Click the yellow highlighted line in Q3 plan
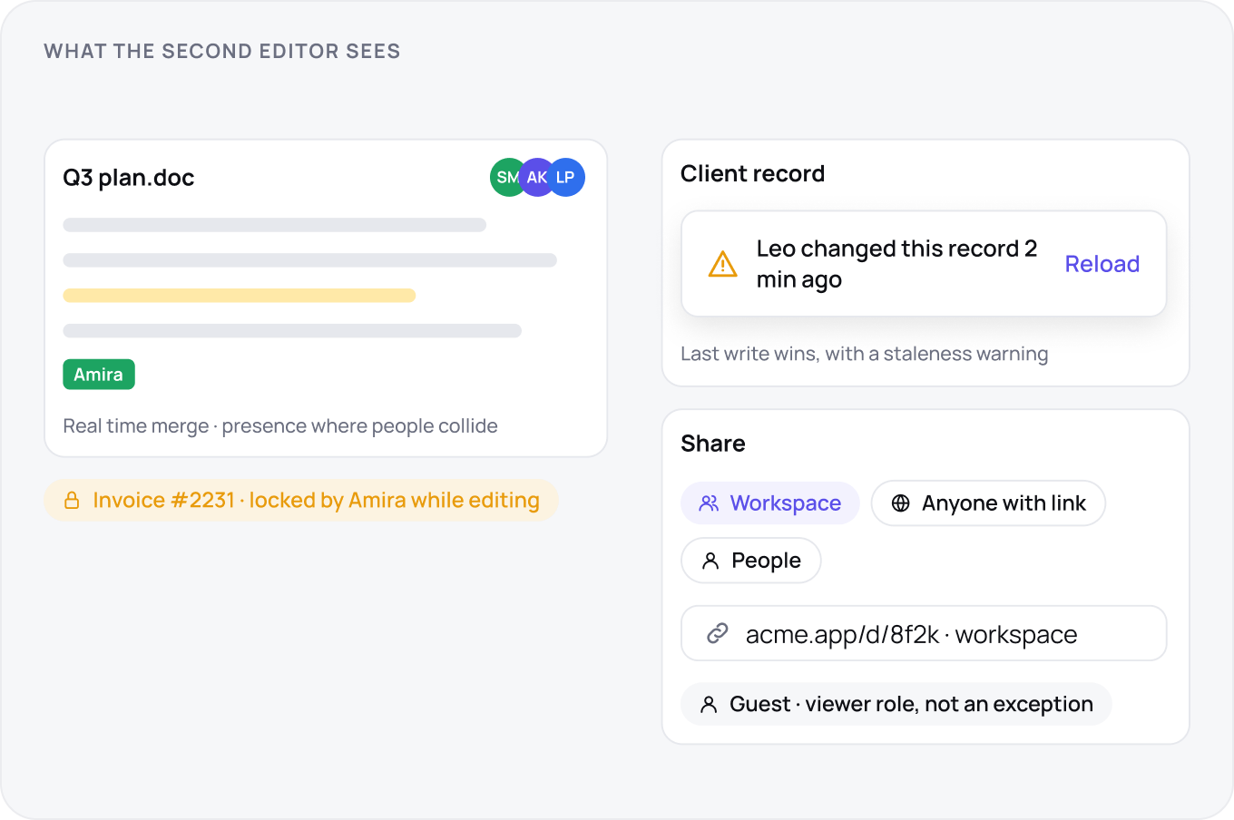Screen dimensions: 1234x820 coord(240,296)
